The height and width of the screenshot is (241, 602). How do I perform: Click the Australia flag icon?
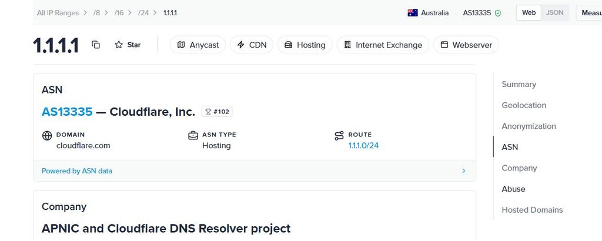413,13
